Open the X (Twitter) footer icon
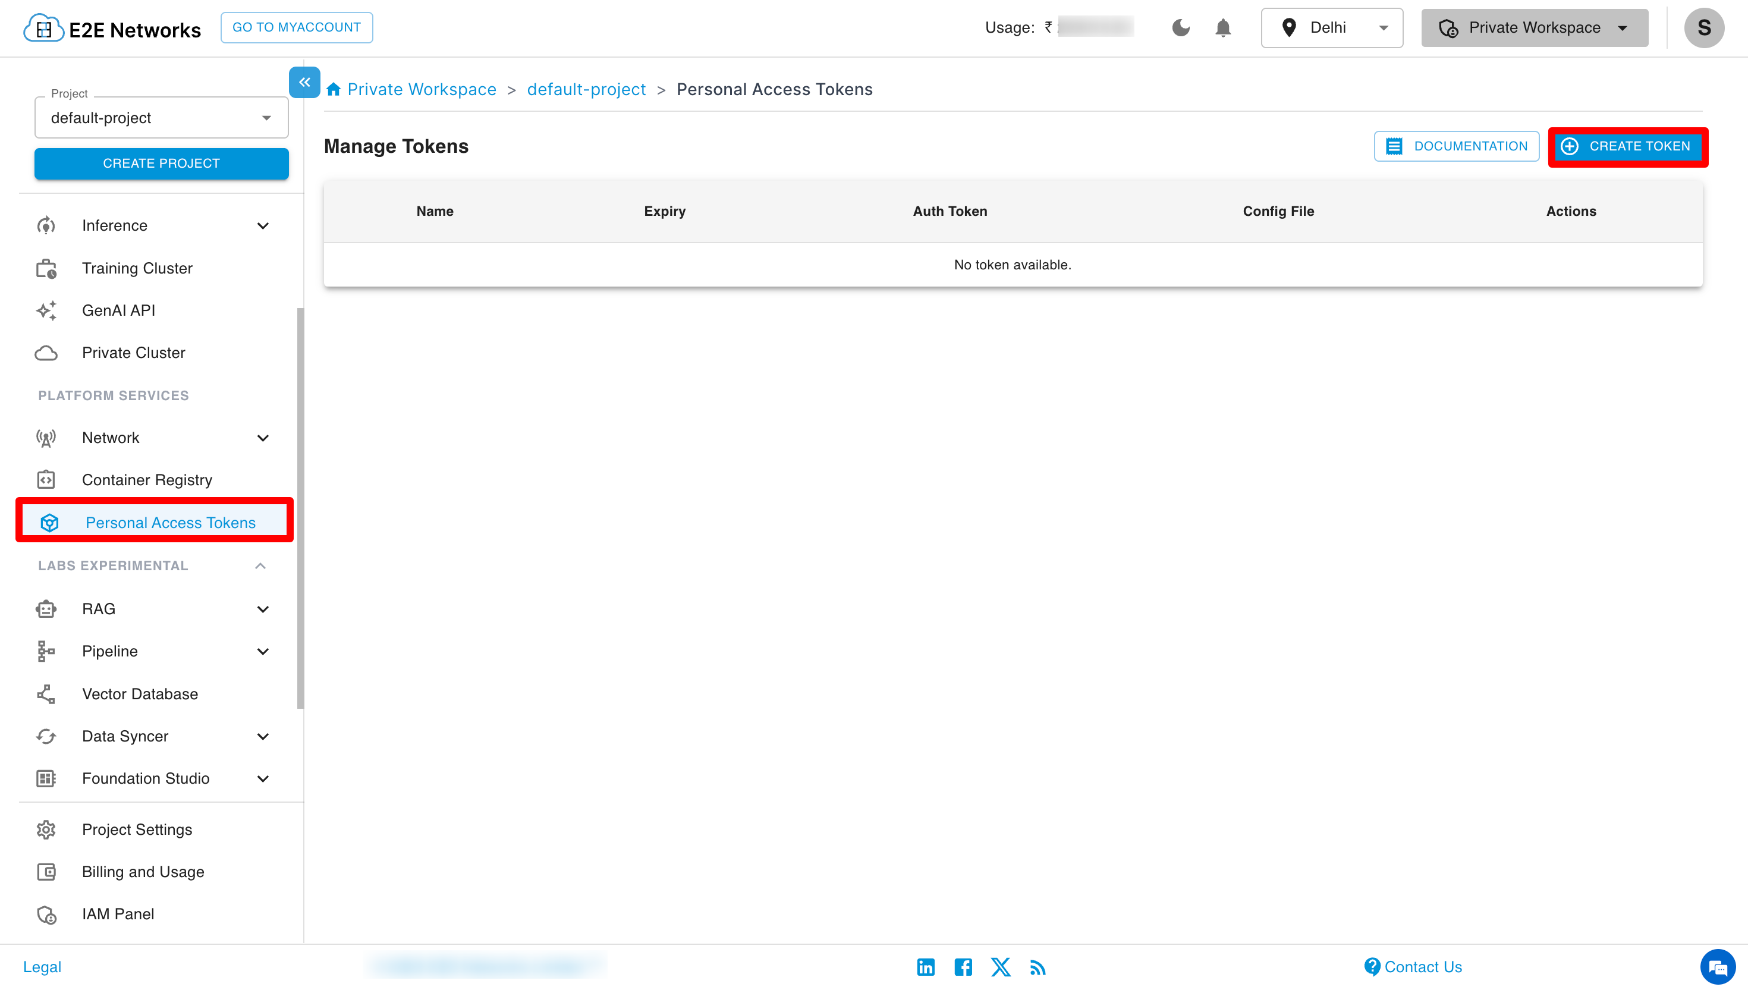The image size is (1748, 993). pyautogui.click(x=1000, y=966)
